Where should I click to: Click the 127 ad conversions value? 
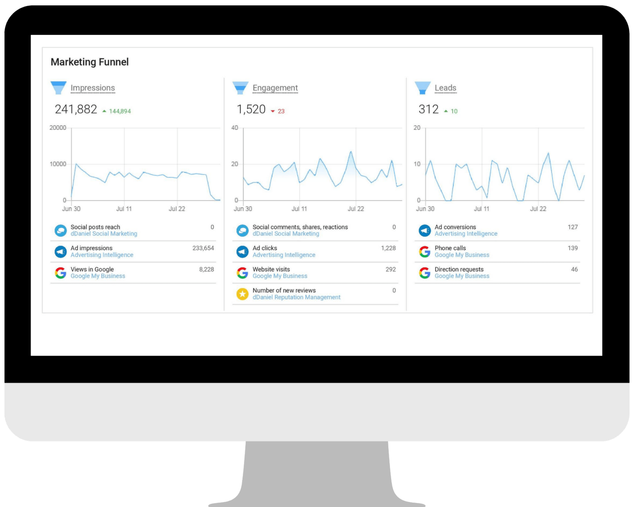573,227
